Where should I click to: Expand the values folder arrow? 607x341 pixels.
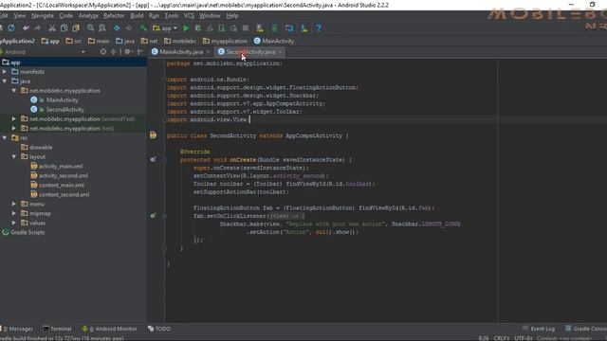pyautogui.click(x=14, y=224)
